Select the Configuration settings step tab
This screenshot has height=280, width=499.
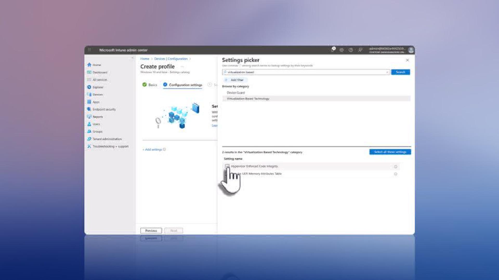tap(182, 85)
